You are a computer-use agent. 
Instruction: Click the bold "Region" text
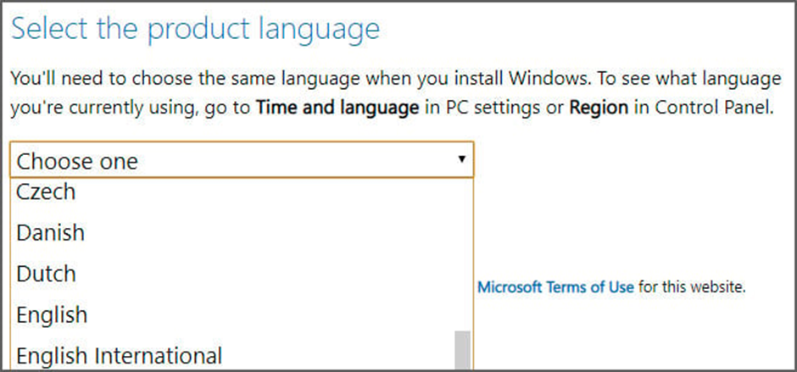point(597,108)
